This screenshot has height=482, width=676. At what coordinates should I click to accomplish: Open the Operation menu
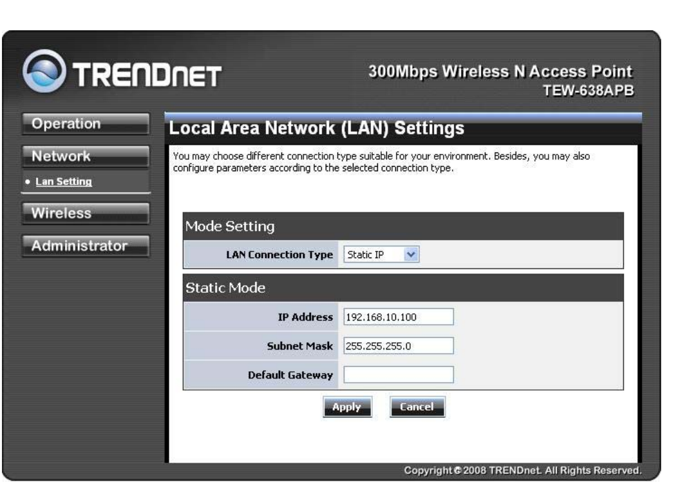coord(86,124)
